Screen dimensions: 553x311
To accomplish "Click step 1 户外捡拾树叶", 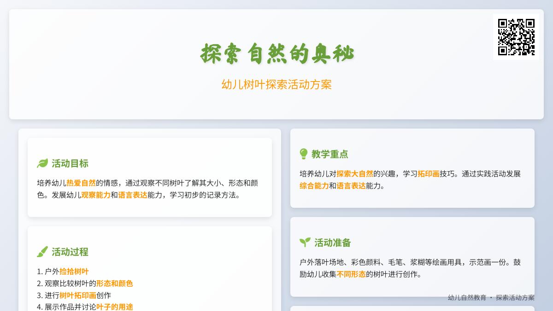I will tap(63, 271).
